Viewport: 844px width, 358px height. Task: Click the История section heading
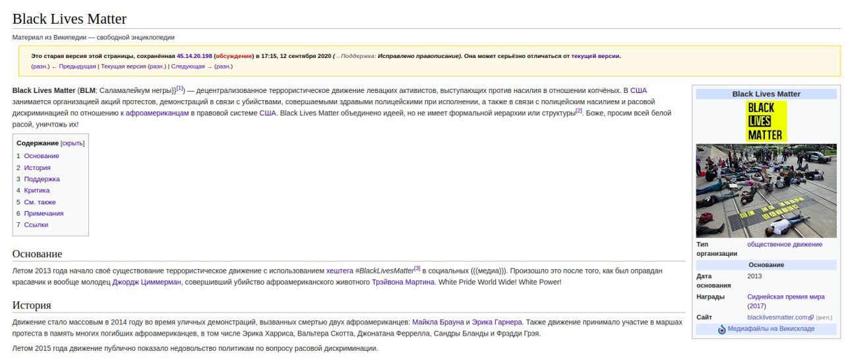32,305
